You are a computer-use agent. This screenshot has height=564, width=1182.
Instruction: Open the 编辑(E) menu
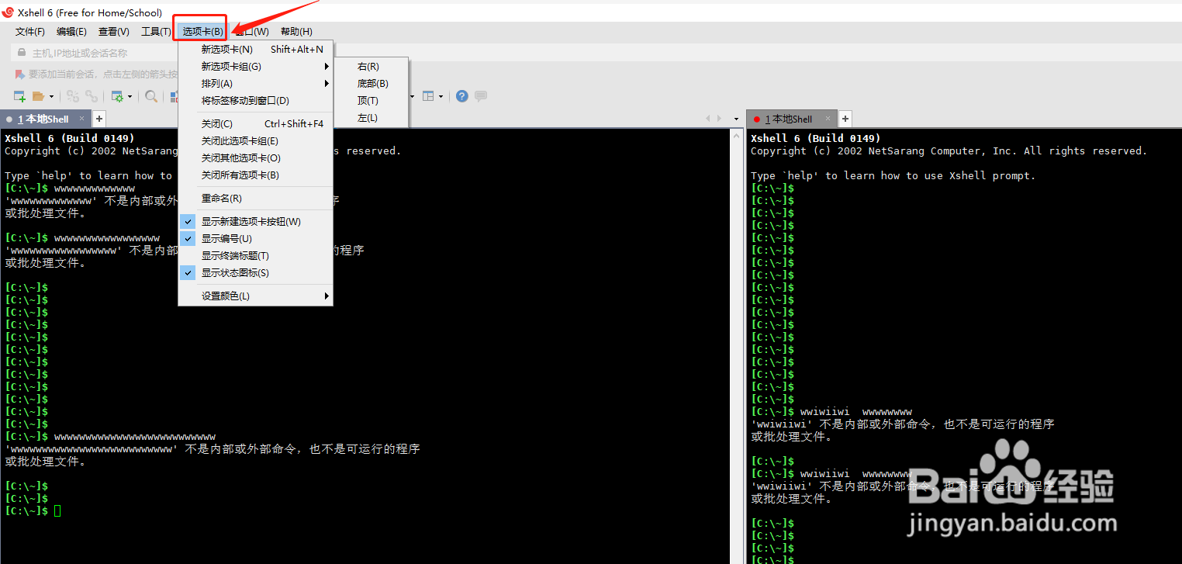tap(71, 32)
